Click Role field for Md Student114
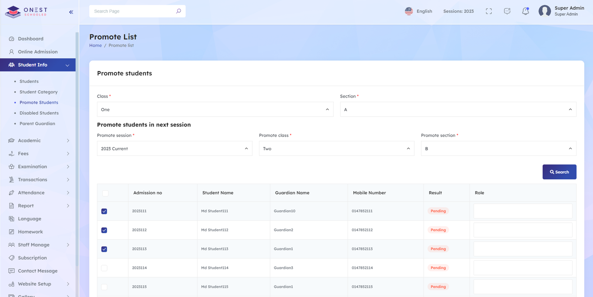This screenshot has width=593, height=297. pyautogui.click(x=523, y=268)
